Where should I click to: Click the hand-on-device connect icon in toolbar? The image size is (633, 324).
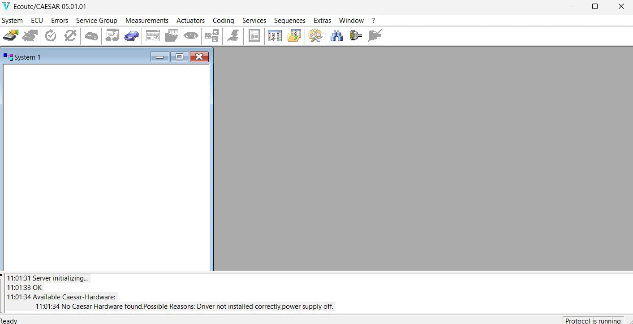coord(11,36)
